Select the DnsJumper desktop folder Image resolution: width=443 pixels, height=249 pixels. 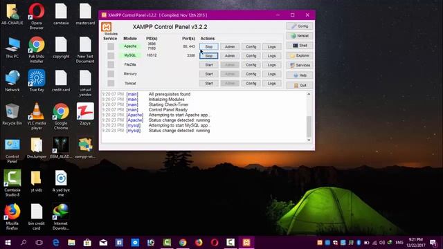37,147
